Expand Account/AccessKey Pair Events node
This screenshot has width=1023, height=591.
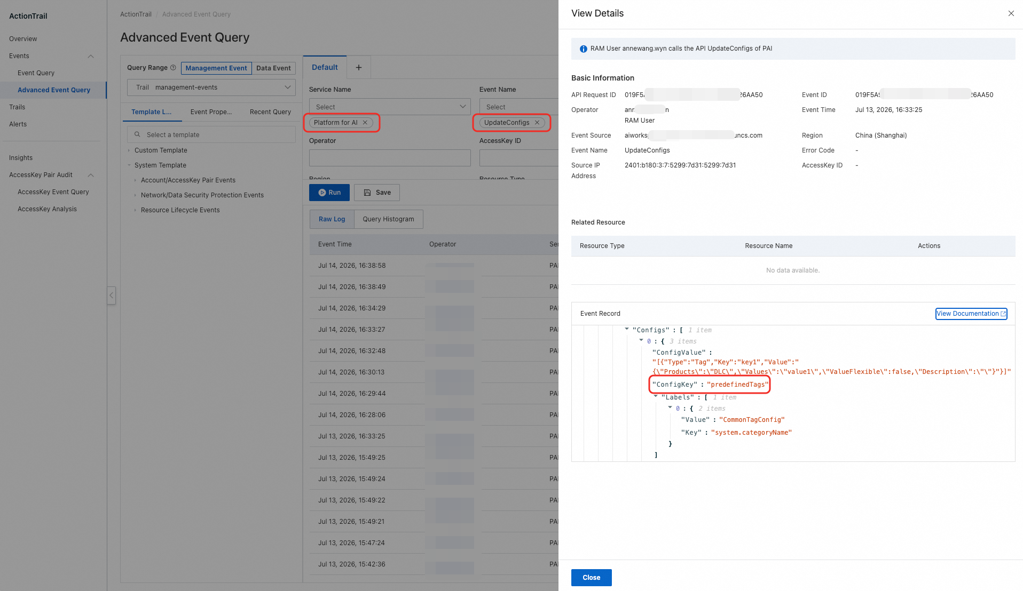click(x=135, y=180)
